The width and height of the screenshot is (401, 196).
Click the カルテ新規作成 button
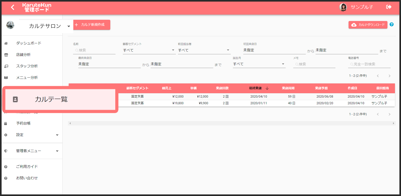[x=91, y=25]
